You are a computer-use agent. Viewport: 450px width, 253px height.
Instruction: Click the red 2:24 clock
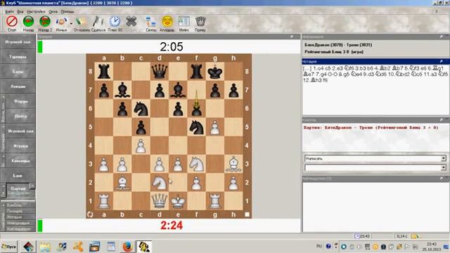click(x=172, y=226)
